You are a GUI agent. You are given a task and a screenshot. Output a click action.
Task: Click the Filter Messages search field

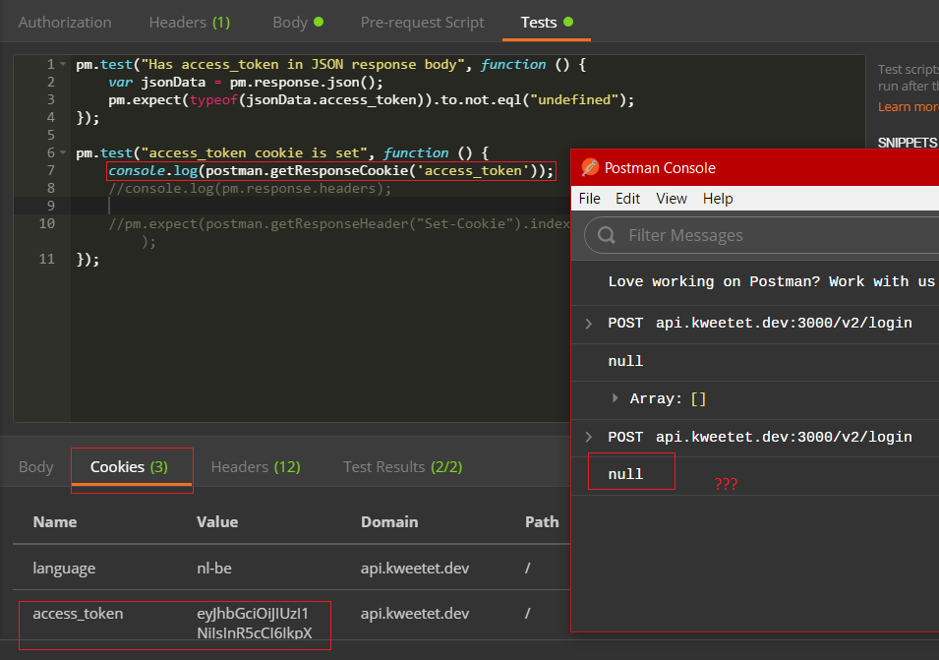[x=762, y=235]
